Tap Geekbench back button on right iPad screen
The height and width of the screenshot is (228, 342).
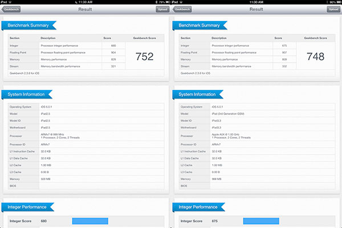(x=182, y=9)
